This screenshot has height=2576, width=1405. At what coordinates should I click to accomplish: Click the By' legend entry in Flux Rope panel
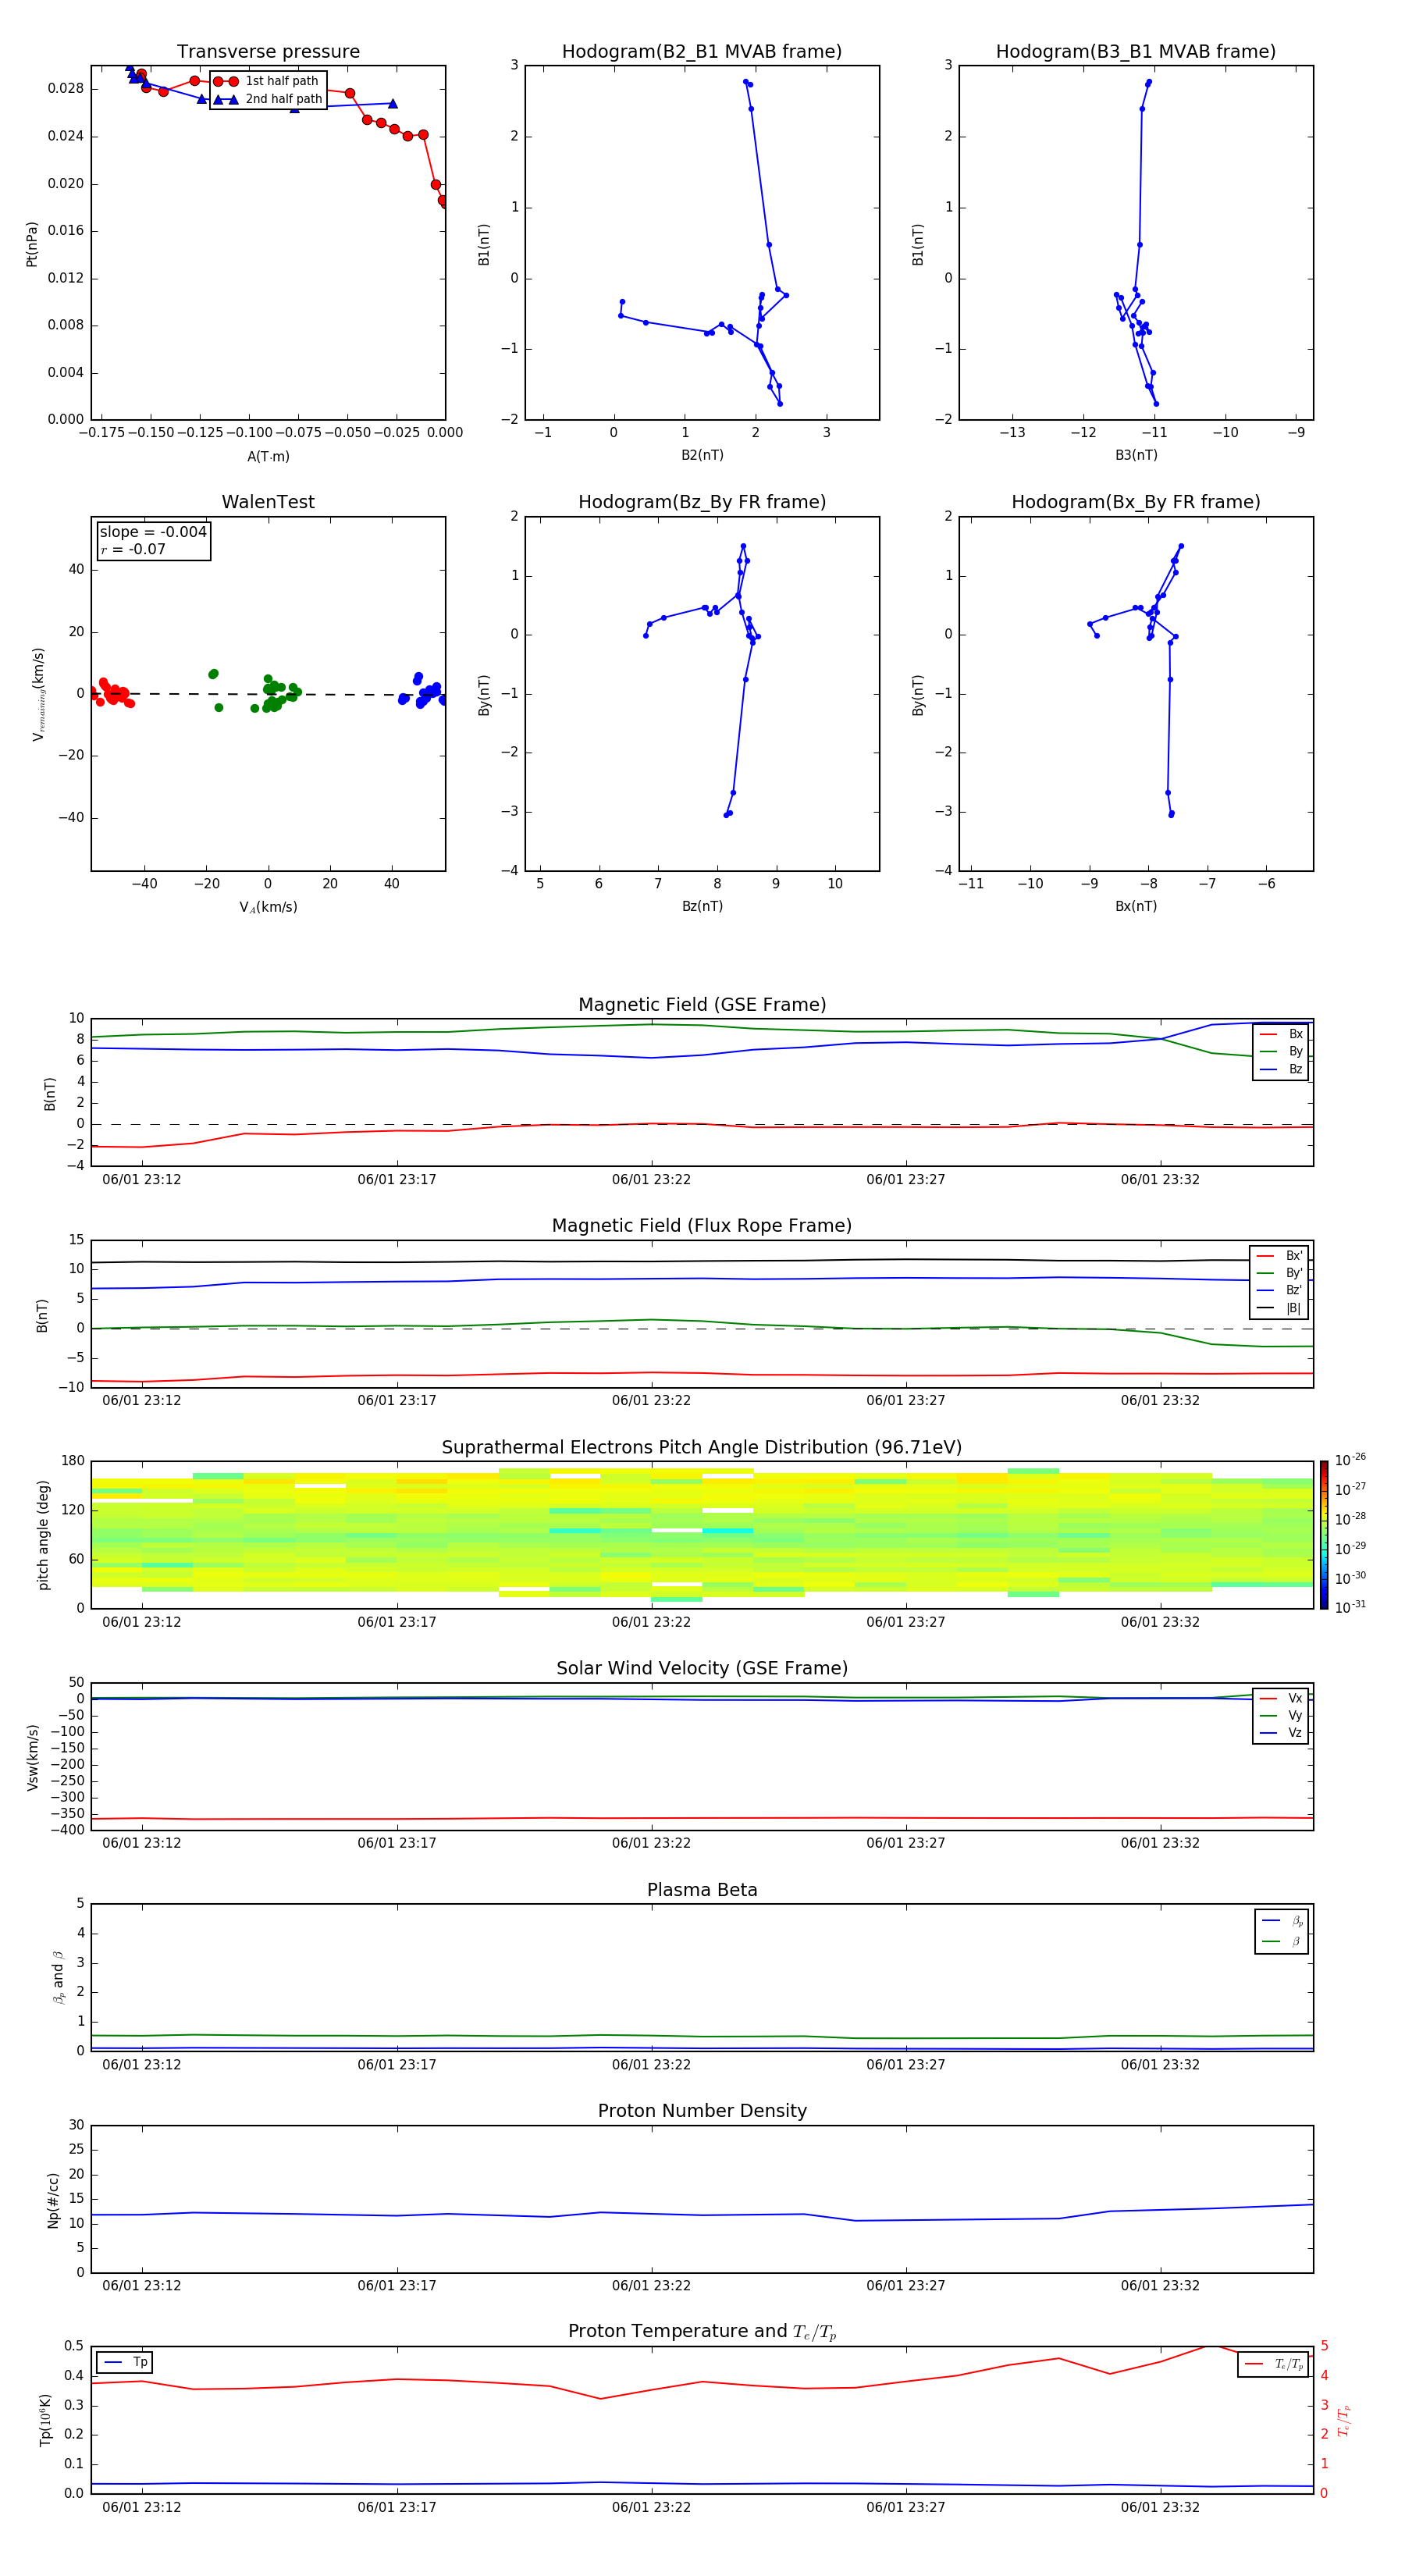pos(1279,1273)
